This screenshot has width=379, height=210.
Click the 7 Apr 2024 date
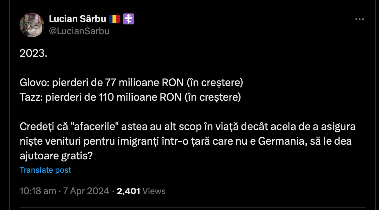pyautogui.click(x=86, y=191)
